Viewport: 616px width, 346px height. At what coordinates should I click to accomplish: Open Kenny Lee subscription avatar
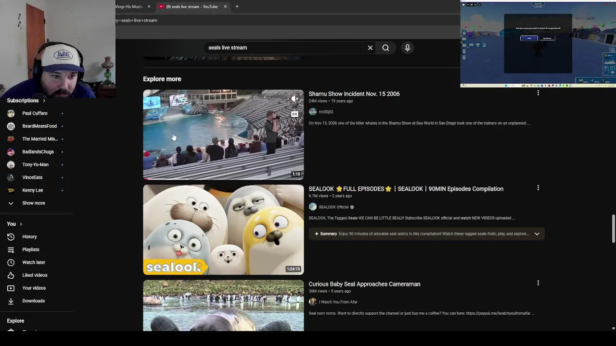tap(11, 190)
